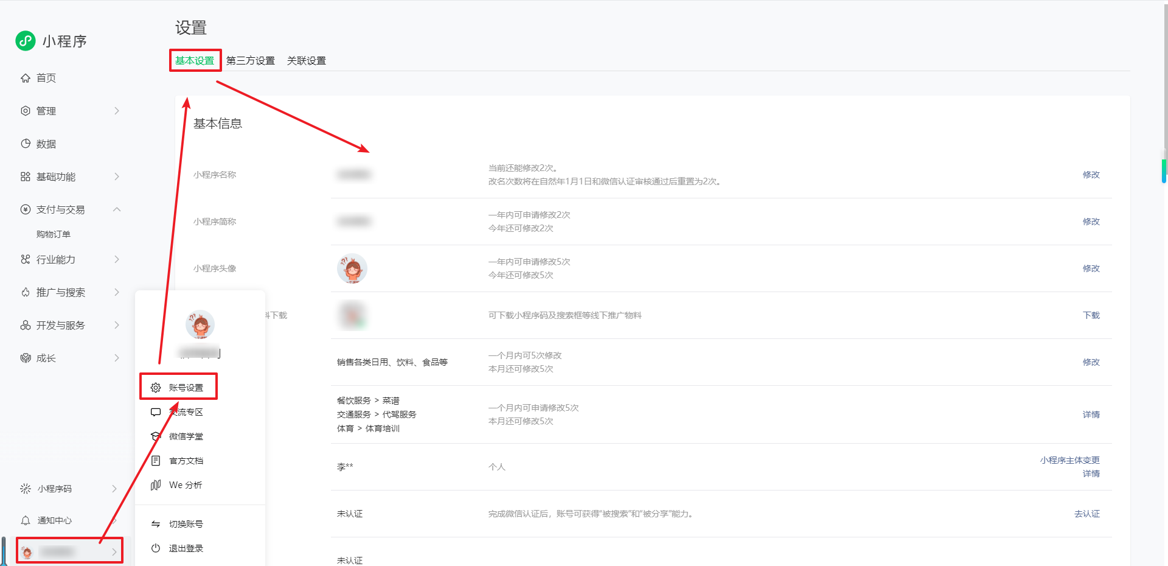Switch to the 第三方设置 tab
The width and height of the screenshot is (1168, 566).
tap(250, 61)
